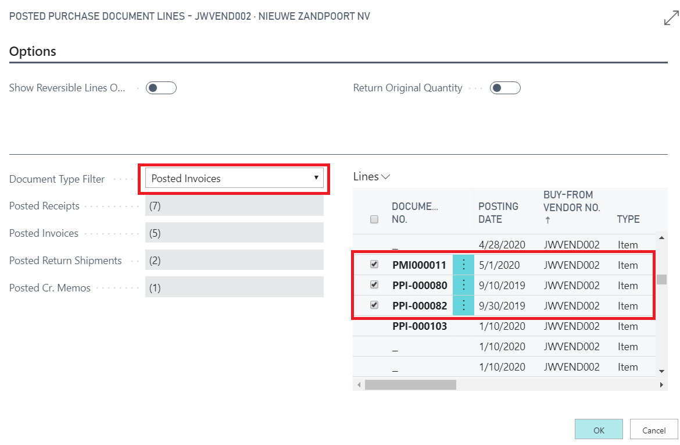This screenshot has height=445, width=680.
Task: Click the Type column header
Action: pos(628,219)
